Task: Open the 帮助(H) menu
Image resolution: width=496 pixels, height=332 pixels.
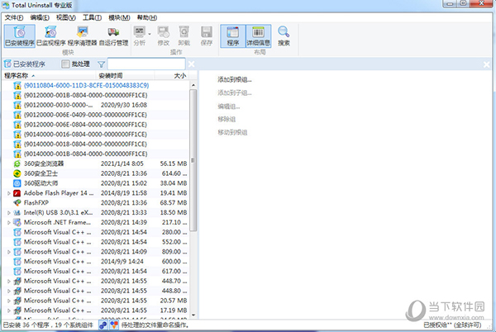Action: pyautogui.click(x=147, y=17)
